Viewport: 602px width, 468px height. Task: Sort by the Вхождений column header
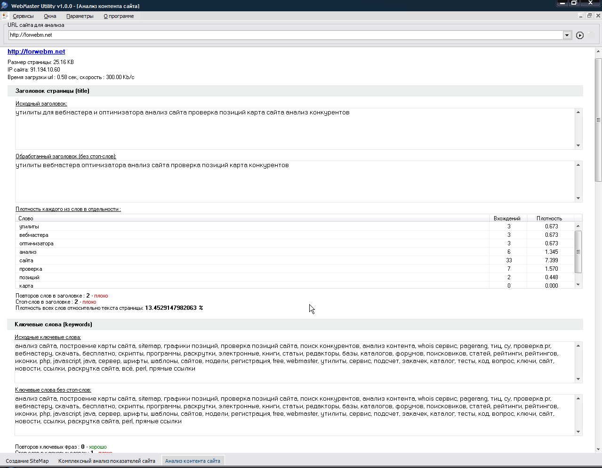coord(506,218)
